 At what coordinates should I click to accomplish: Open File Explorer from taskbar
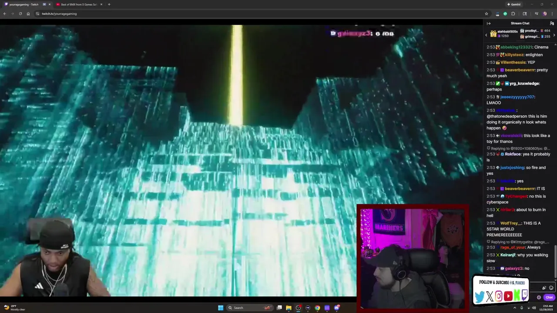point(289,308)
